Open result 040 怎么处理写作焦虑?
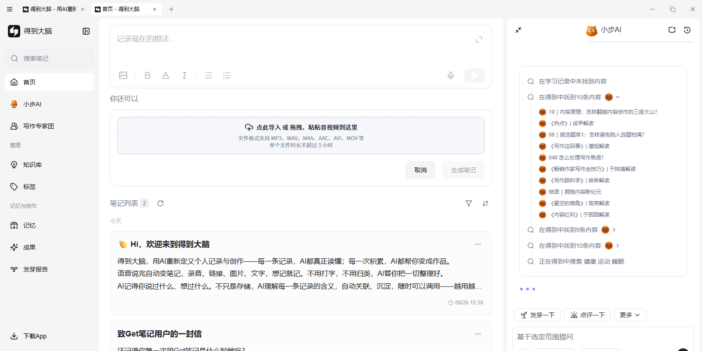702x351 pixels. pos(571,158)
